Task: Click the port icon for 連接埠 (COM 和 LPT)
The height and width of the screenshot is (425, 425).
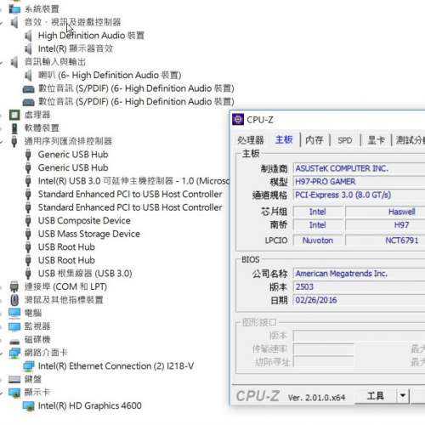Action: [x=14, y=286]
